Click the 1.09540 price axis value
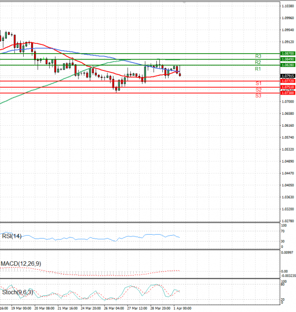Viewport: 296px width, 312px height. pos(288,30)
